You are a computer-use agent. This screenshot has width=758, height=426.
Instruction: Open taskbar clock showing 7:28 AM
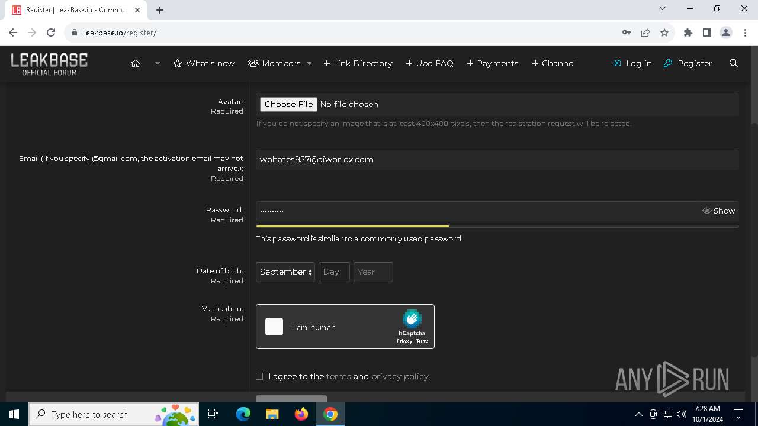point(707,414)
